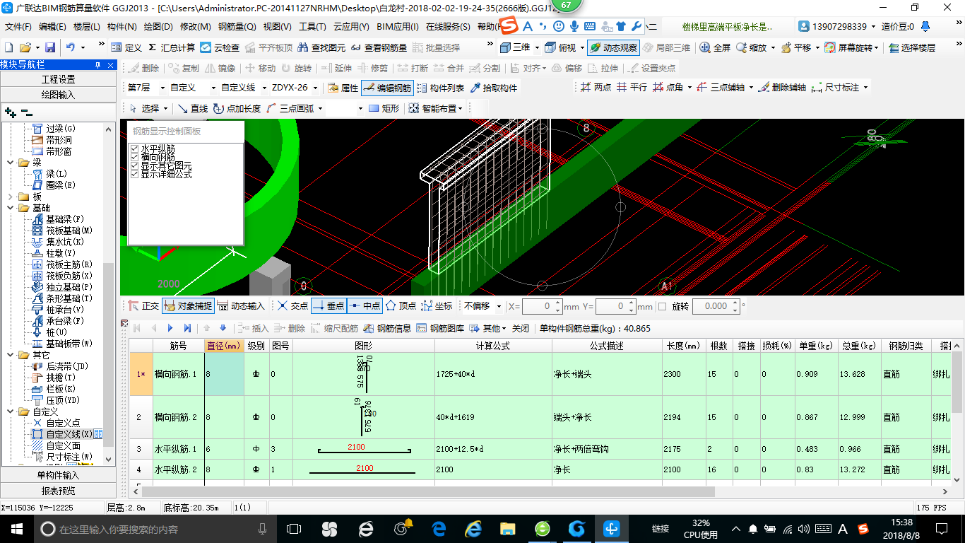The width and height of the screenshot is (965, 543).
Task: Open the 汇总计算 (summary calculation) tool
Action: 171,47
